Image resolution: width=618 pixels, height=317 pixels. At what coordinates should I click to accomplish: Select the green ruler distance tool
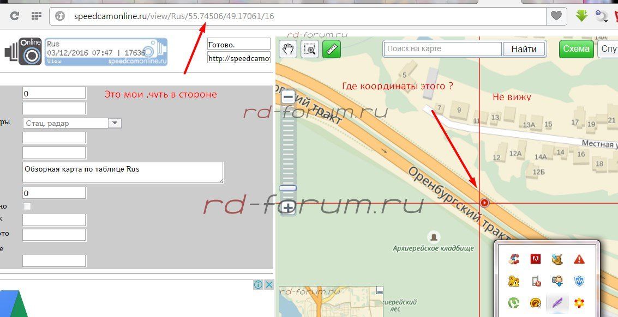point(331,49)
